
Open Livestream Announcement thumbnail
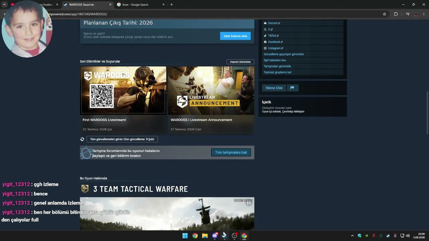211,90
